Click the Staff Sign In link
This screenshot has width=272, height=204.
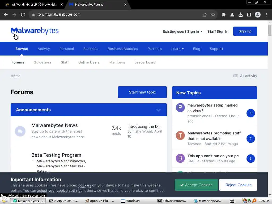[218, 31]
